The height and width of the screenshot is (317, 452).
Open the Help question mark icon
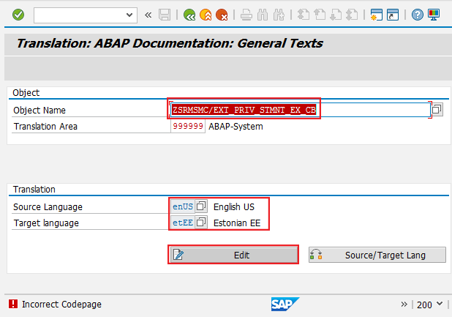pos(418,15)
